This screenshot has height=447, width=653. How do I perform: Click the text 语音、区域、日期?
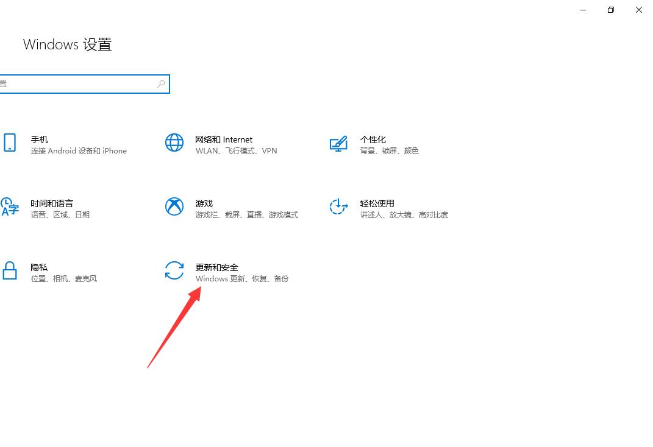pyautogui.click(x=60, y=215)
